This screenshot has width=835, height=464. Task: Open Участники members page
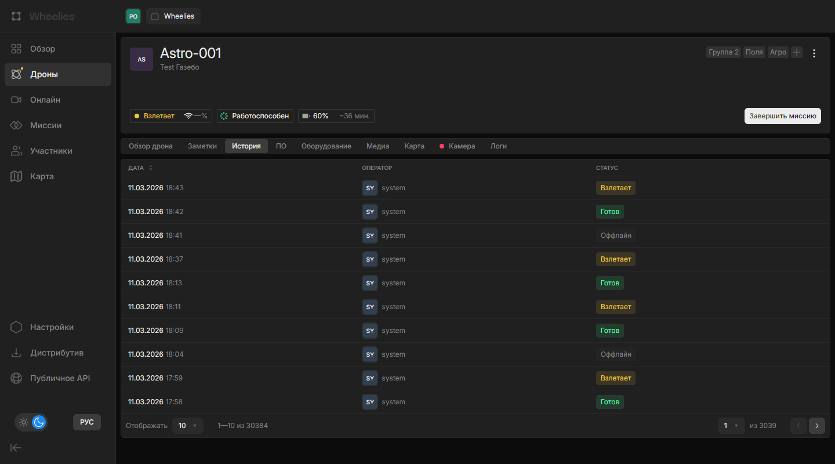pos(57,151)
